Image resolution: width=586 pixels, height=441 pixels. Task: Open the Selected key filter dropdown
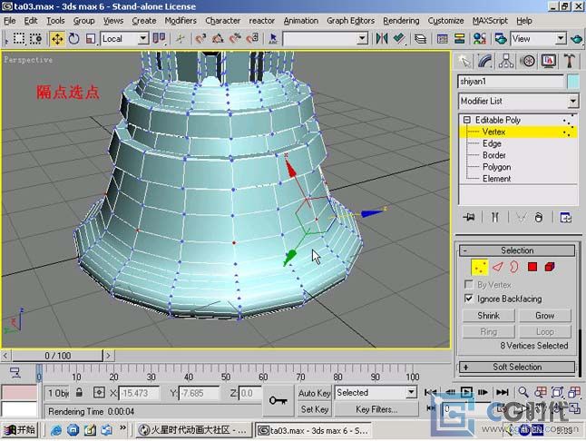[412, 392]
